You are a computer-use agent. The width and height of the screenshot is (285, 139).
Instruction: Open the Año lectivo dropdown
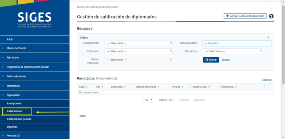point(233,51)
